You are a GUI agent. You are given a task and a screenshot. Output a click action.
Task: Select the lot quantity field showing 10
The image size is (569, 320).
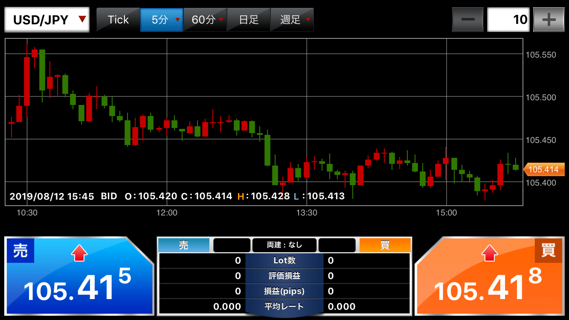point(508,20)
